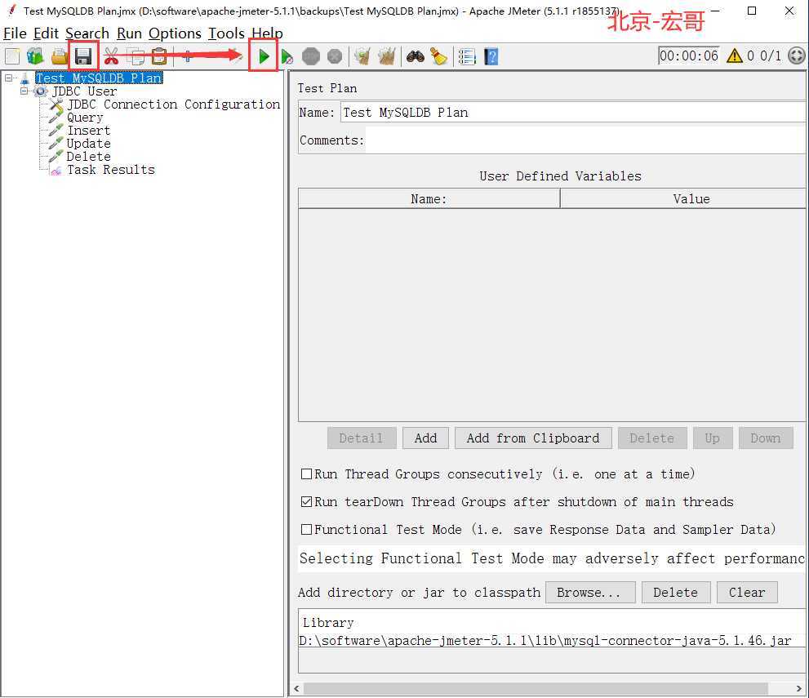Open the Options menu

click(x=175, y=33)
